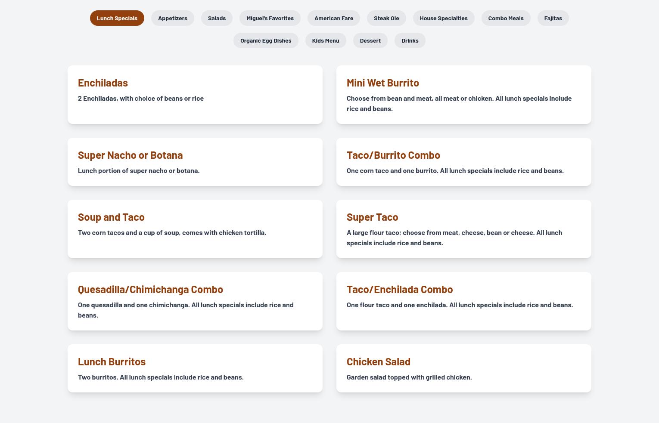Select the Mini Wet Burrito card
The height and width of the screenshot is (423, 659).
pos(463,95)
